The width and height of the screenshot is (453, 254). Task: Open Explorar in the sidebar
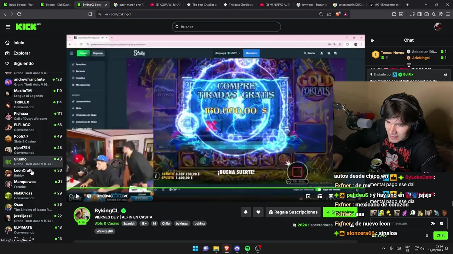click(22, 53)
